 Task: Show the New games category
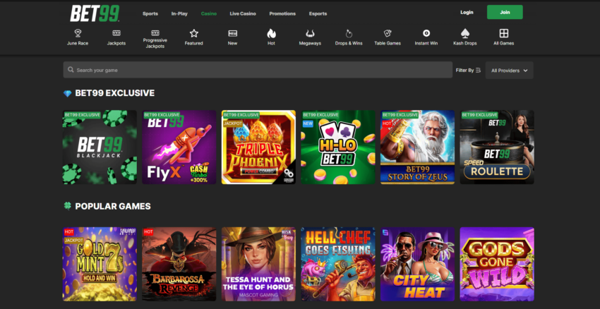coord(233,37)
